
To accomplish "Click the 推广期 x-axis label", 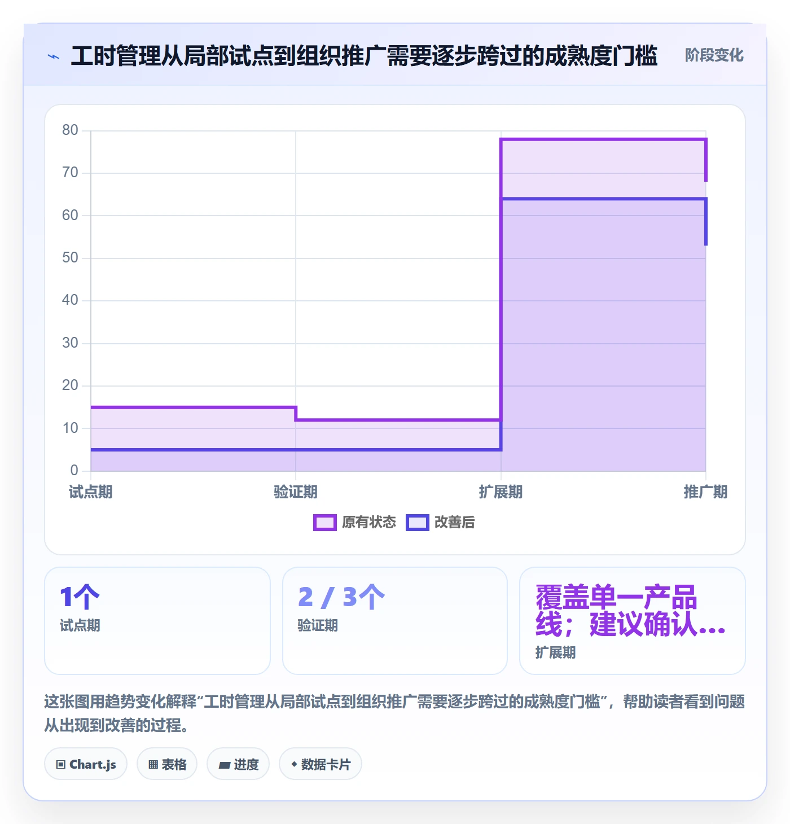I will click(705, 492).
